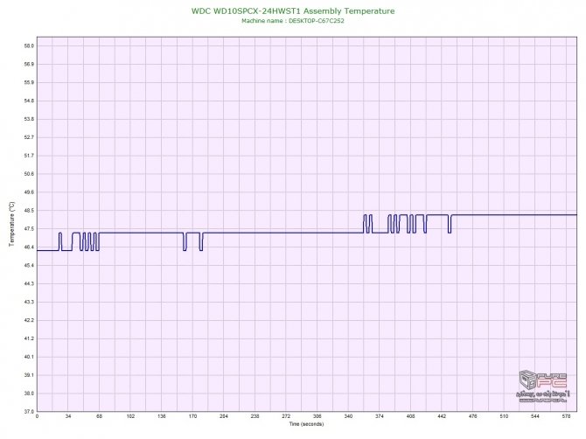Select the 49.6 temperature tick label
Image resolution: width=586 pixels, height=439 pixels.
tap(29, 192)
